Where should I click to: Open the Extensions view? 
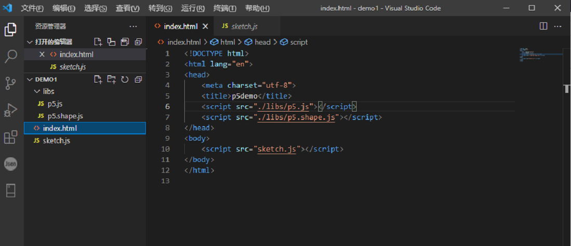point(10,137)
